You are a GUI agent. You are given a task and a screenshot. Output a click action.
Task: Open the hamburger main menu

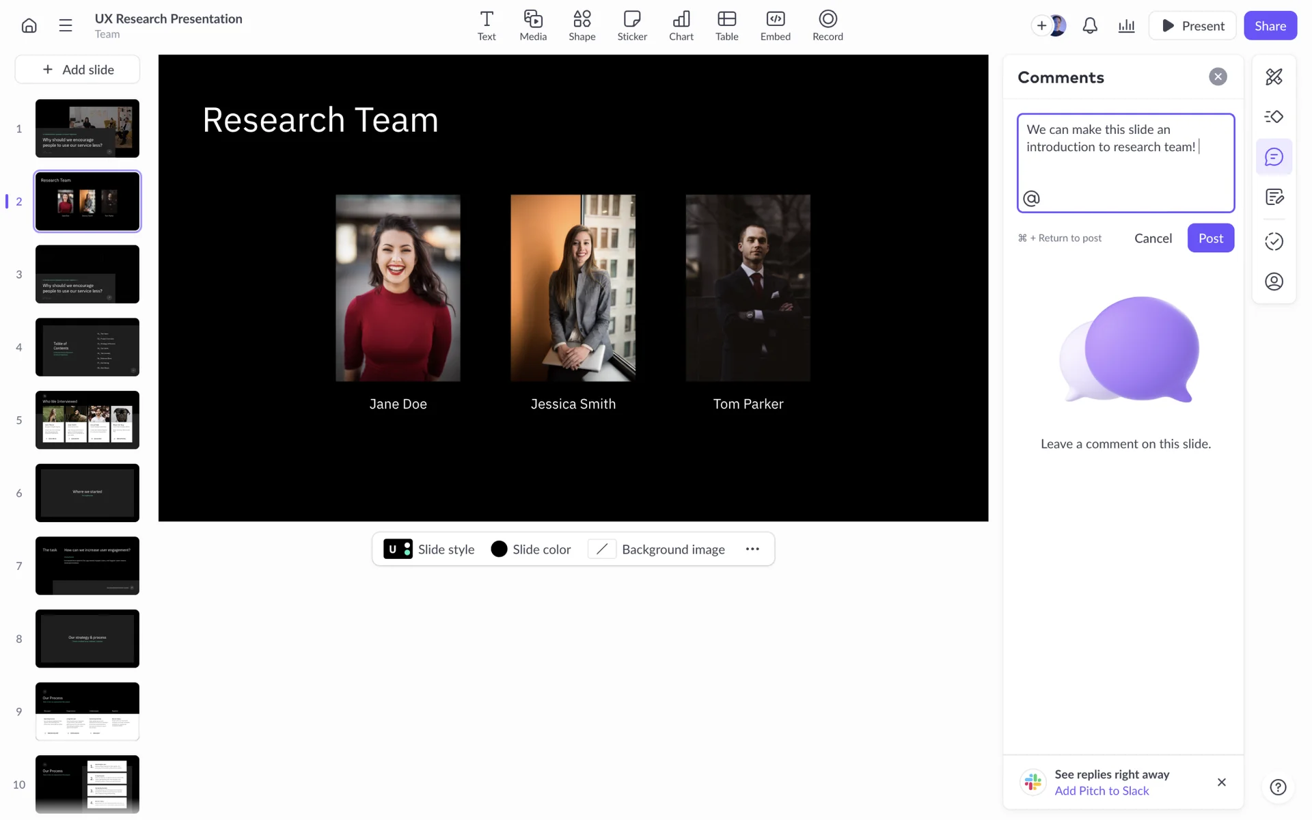66,26
